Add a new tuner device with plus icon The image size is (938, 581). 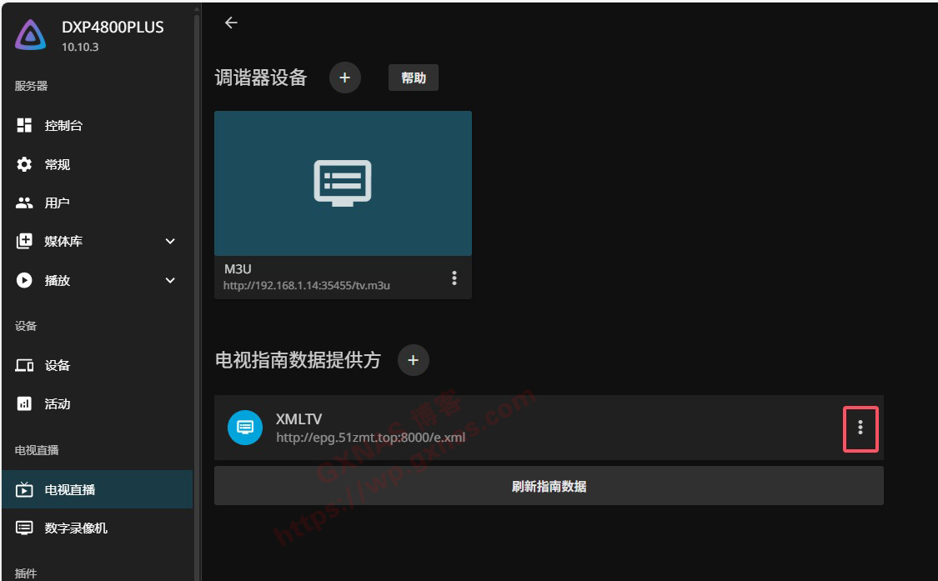[x=345, y=78]
